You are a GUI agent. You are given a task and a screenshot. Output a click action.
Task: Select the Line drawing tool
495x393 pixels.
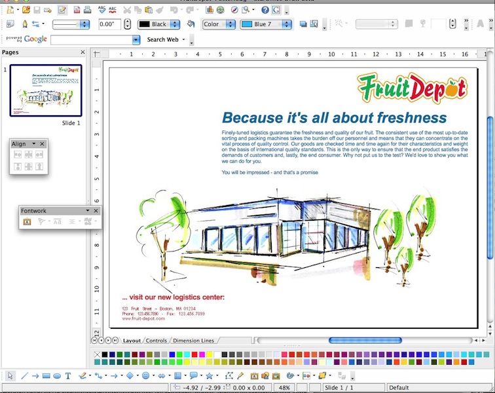pos(25,376)
